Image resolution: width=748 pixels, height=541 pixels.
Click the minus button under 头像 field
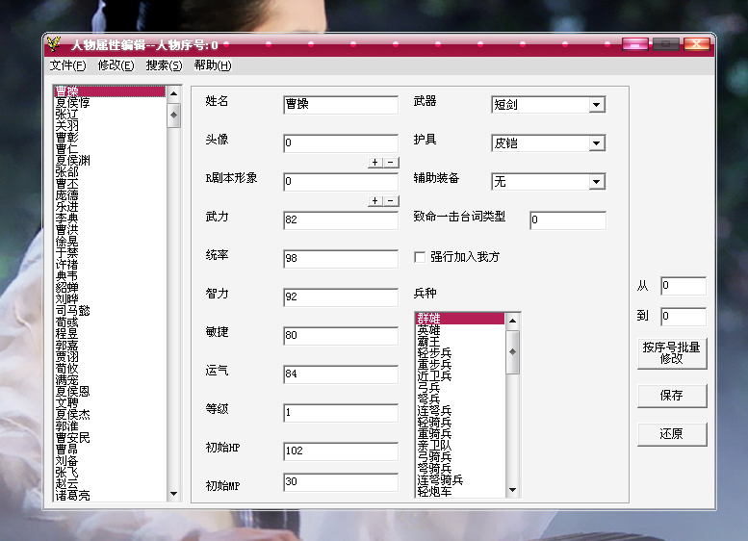click(390, 163)
